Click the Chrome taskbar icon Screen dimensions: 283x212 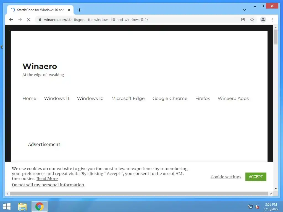(40, 206)
